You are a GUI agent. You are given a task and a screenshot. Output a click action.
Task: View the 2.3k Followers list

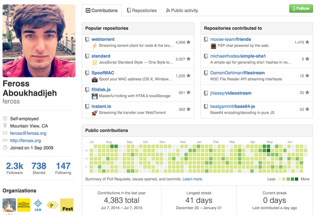click(15, 168)
